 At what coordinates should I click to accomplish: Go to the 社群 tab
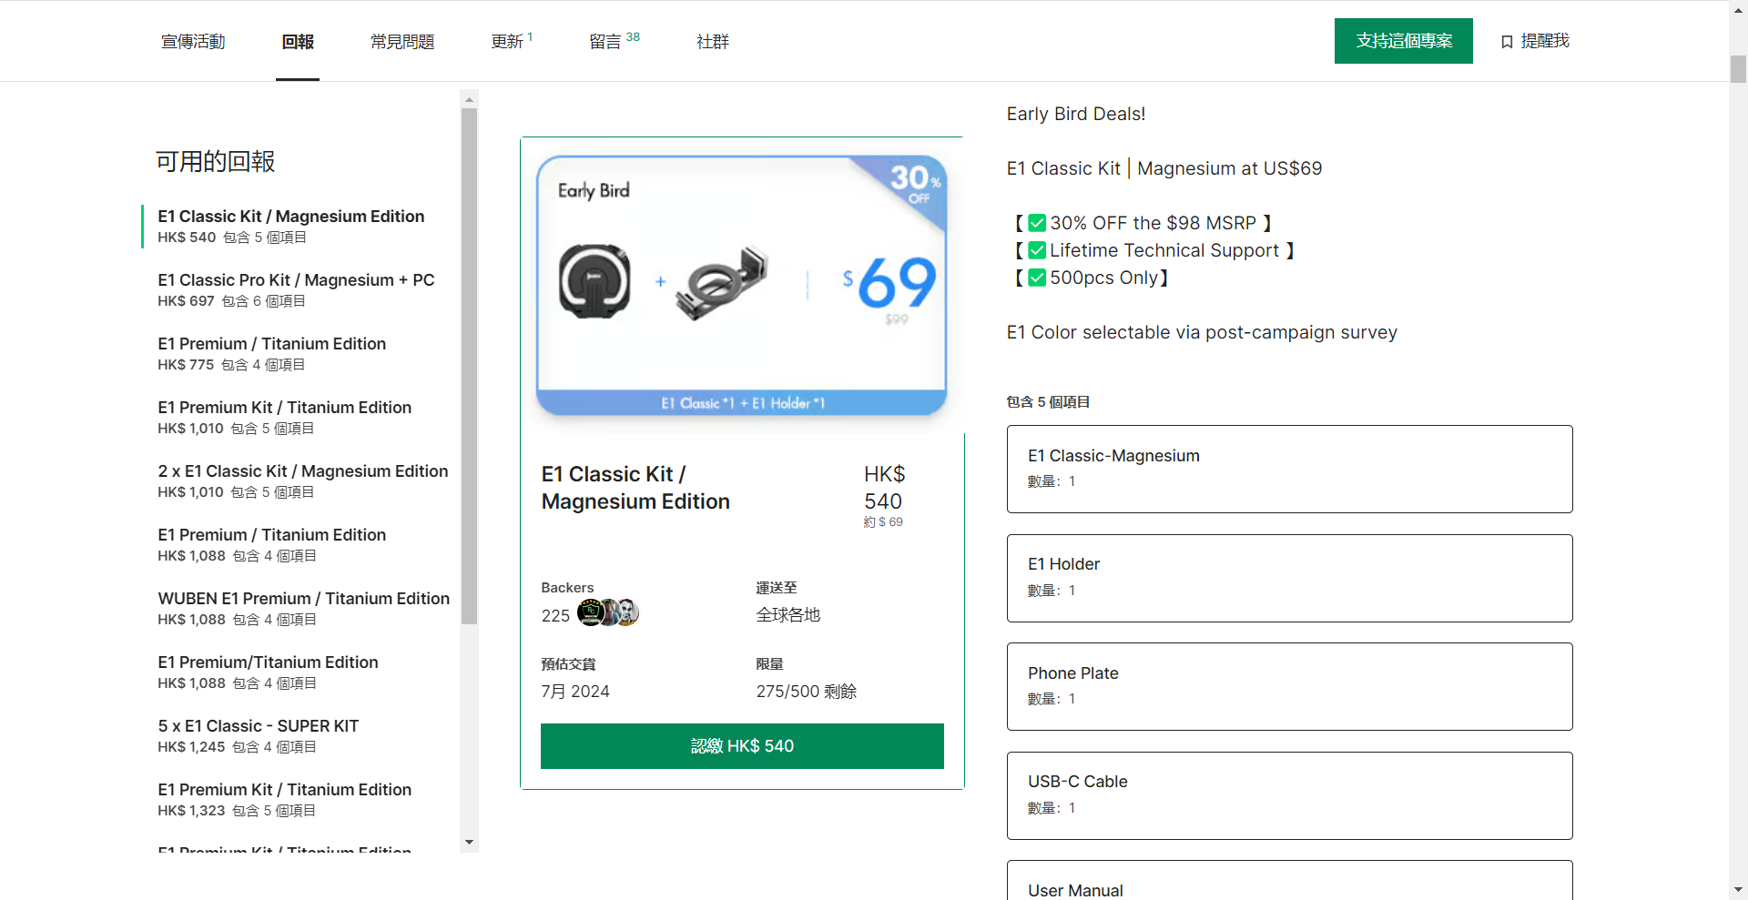click(x=713, y=42)
